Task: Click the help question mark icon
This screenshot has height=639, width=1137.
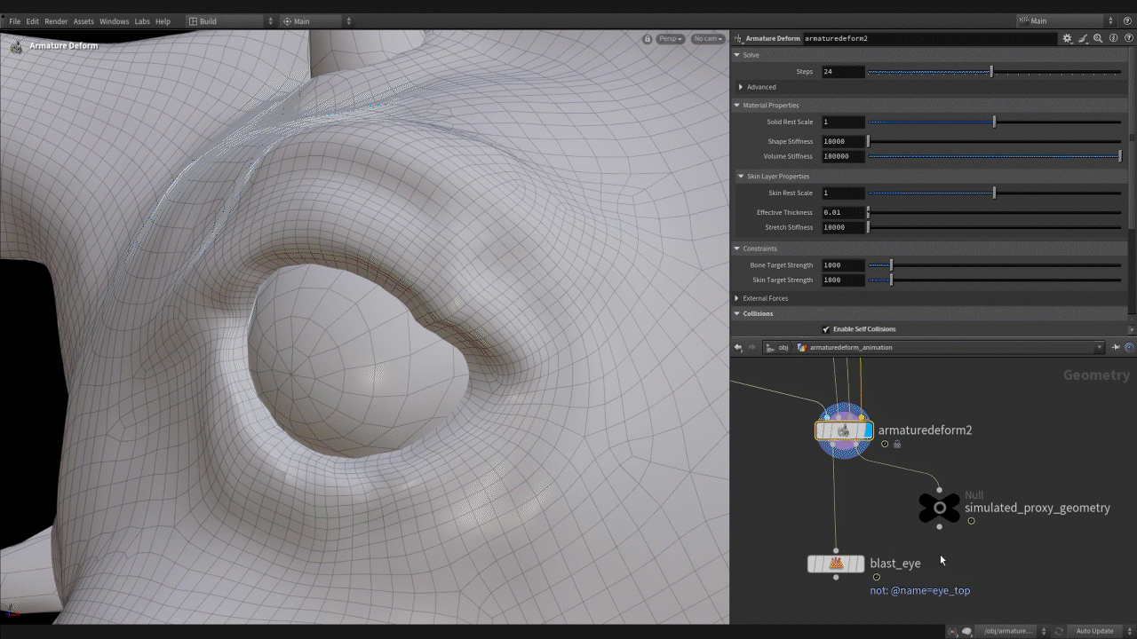Action: coord(1128,39)
